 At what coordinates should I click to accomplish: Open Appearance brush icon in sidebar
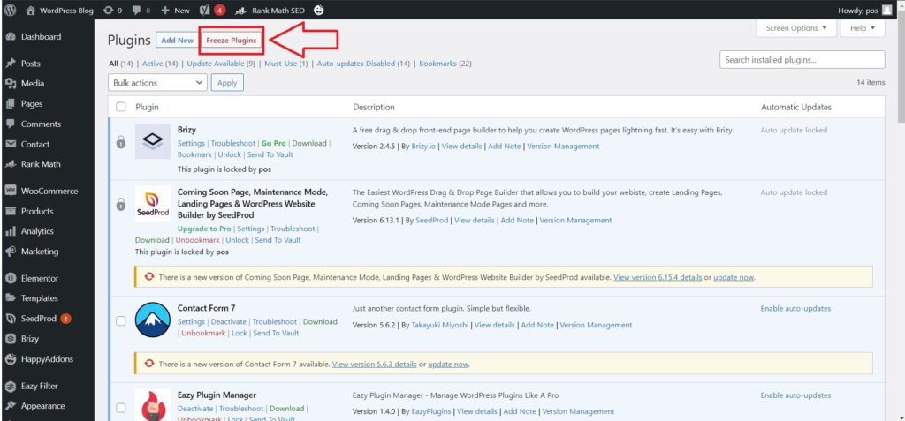[x=11, y=406]
